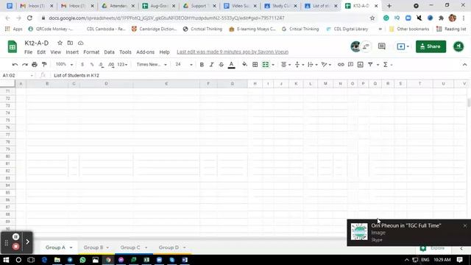Open text wrapping dropdown

[313, 65]
